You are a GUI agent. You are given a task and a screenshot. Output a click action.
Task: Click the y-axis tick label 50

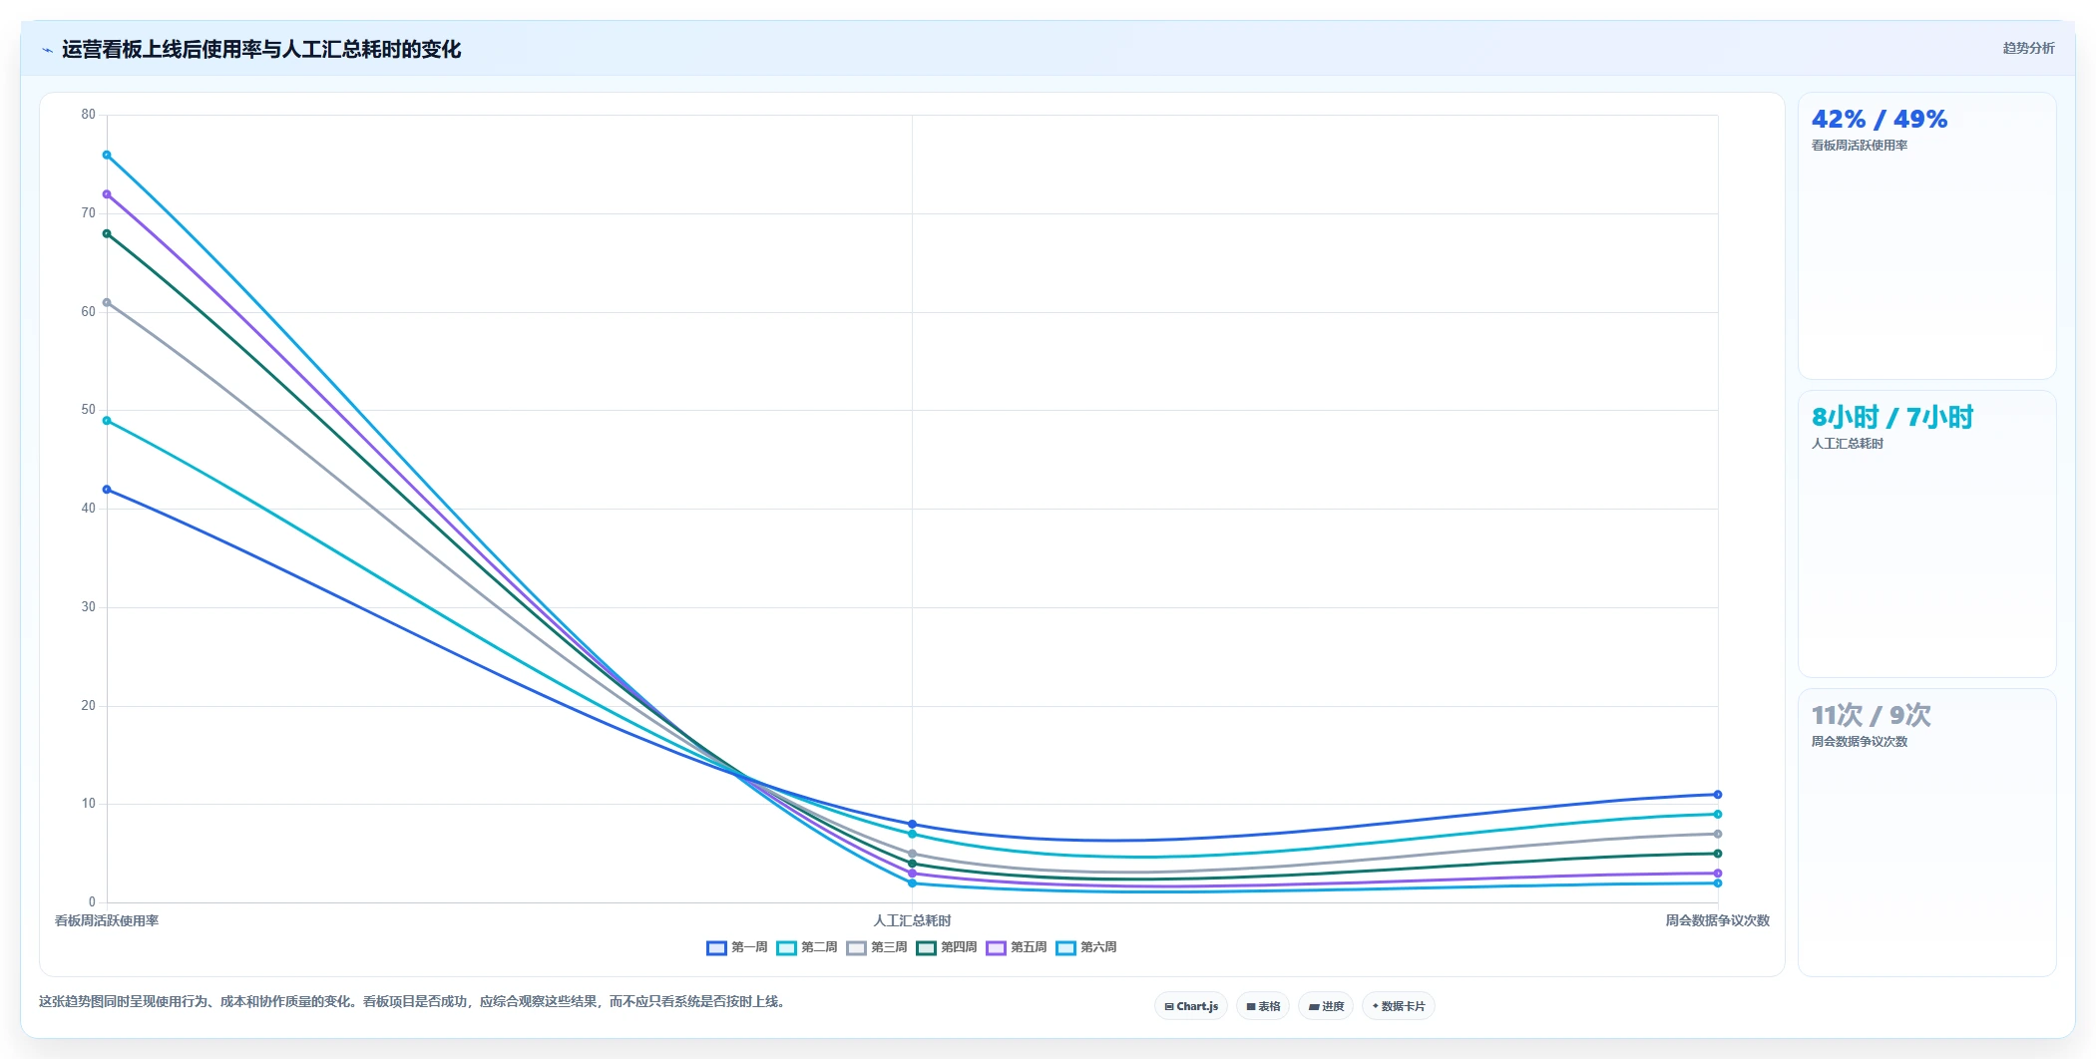click(89, 410)
